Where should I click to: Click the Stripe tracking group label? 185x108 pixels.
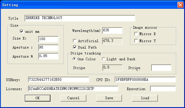pos(85,53)
